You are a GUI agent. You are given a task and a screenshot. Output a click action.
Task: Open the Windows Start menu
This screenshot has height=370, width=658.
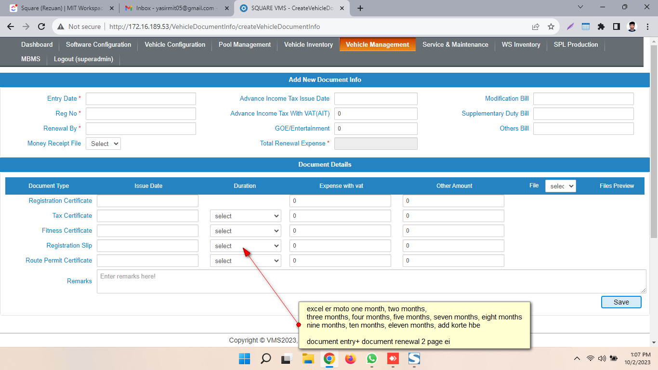coord(244,358)
